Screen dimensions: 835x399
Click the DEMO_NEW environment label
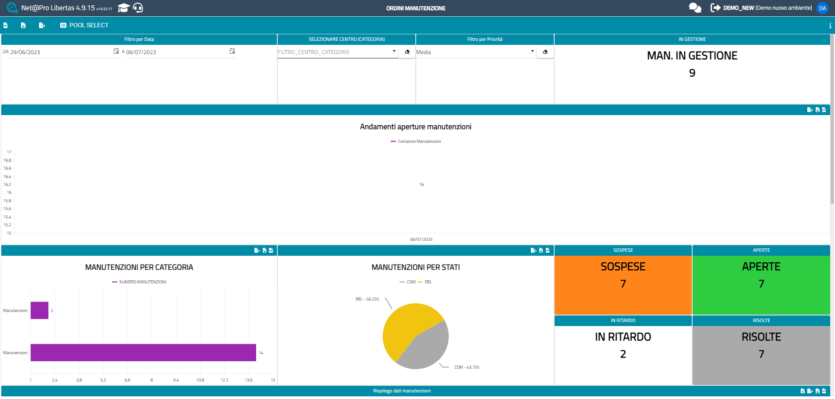(x=767, y=8)
